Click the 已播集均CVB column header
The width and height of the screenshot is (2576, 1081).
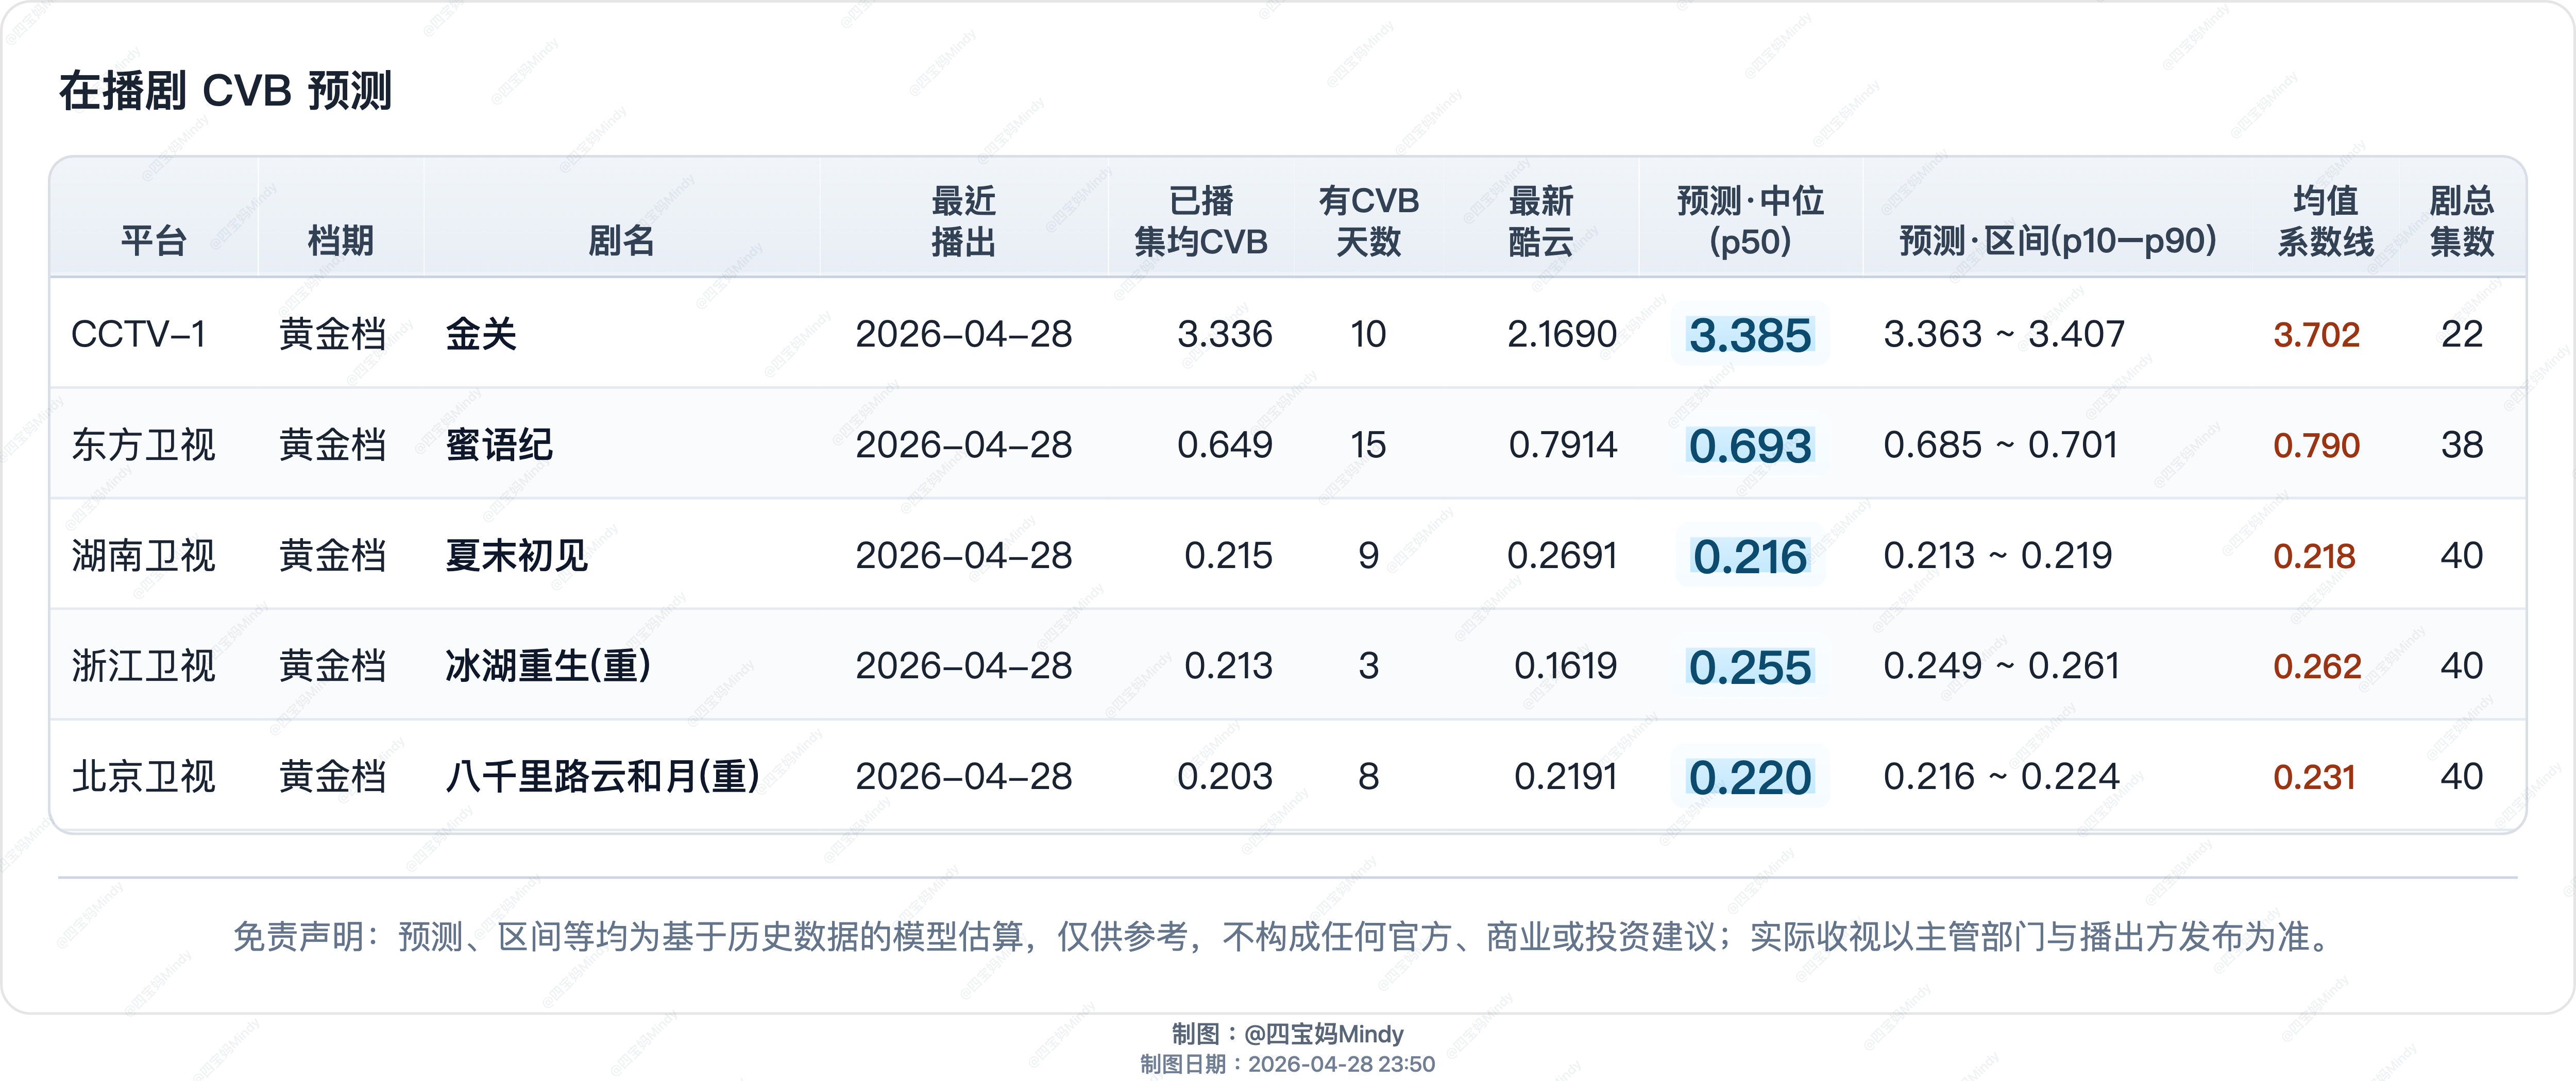(x=1201, y=221)
